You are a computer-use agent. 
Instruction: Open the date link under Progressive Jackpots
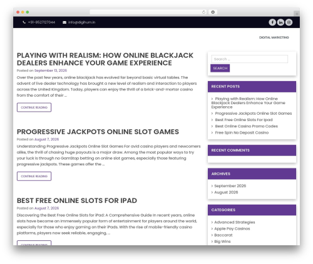point(46,139)
